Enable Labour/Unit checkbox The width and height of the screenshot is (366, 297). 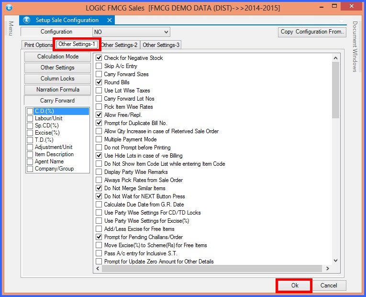30,118
